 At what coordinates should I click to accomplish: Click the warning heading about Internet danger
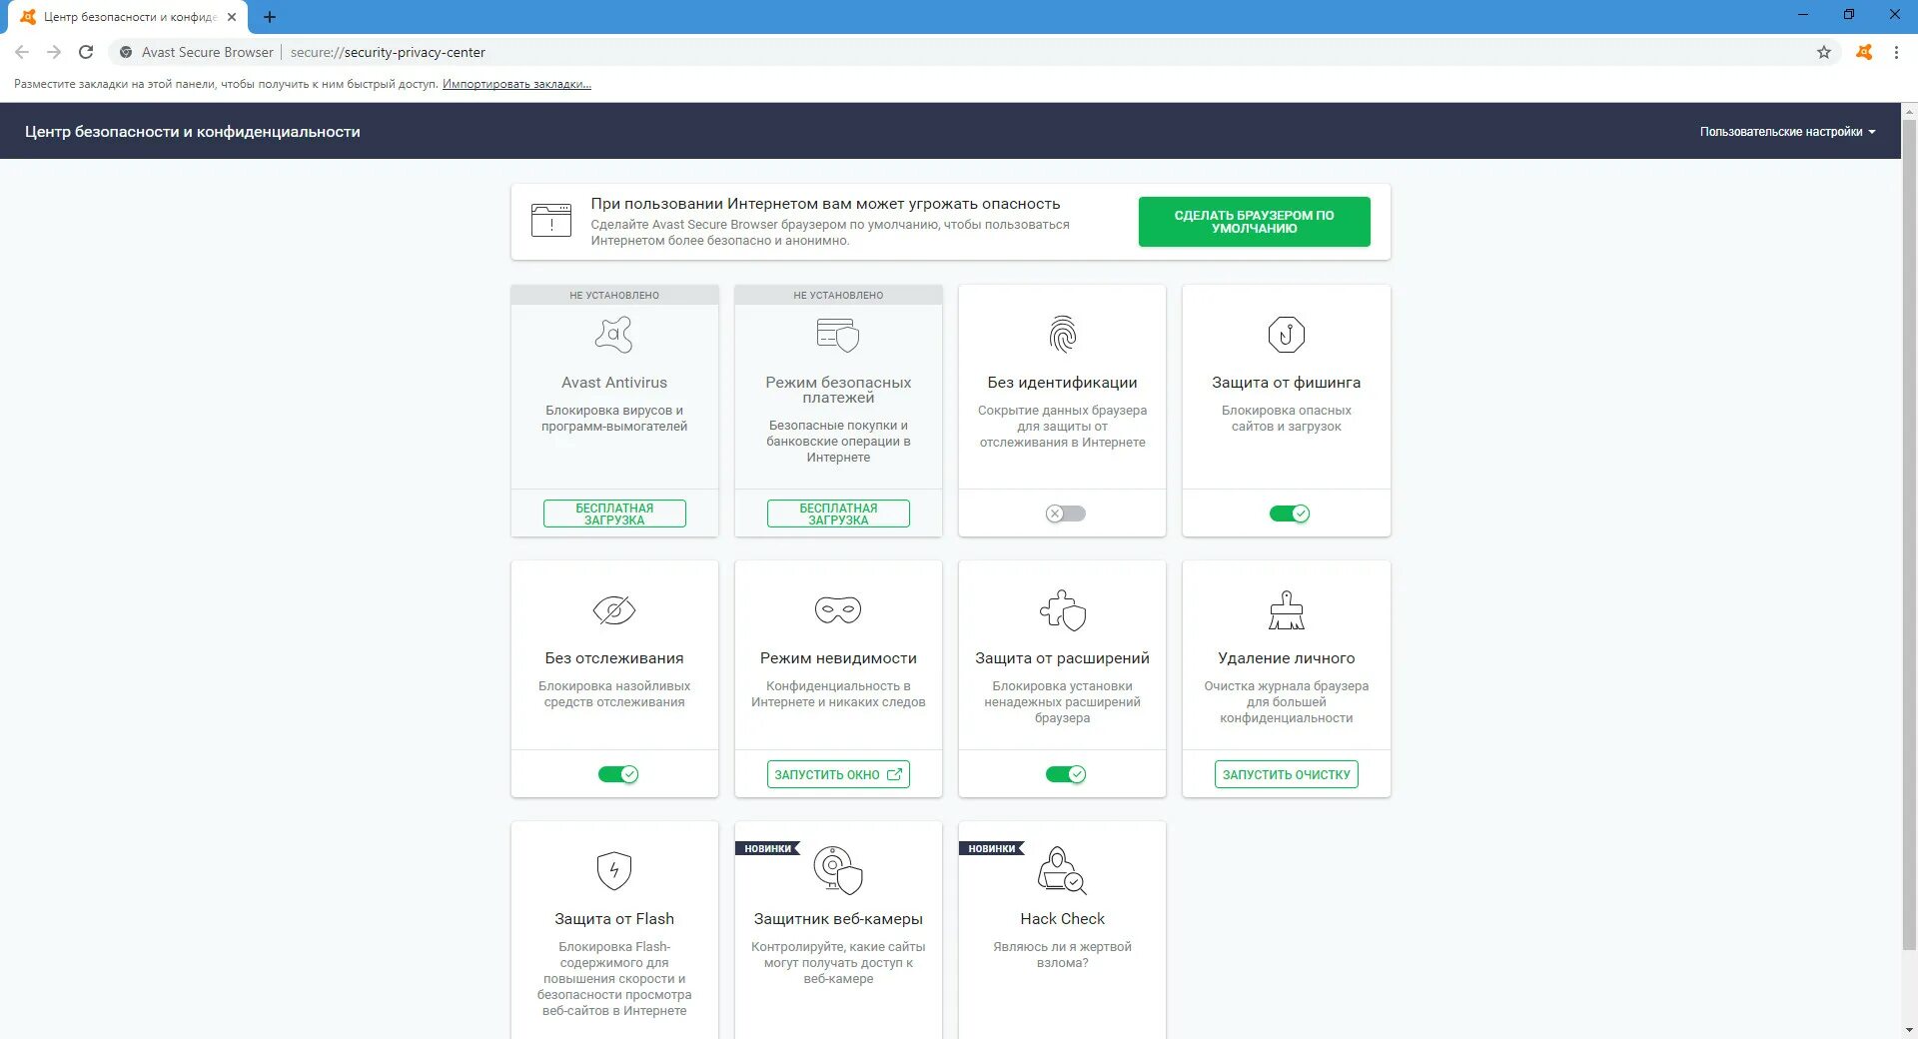825,204
